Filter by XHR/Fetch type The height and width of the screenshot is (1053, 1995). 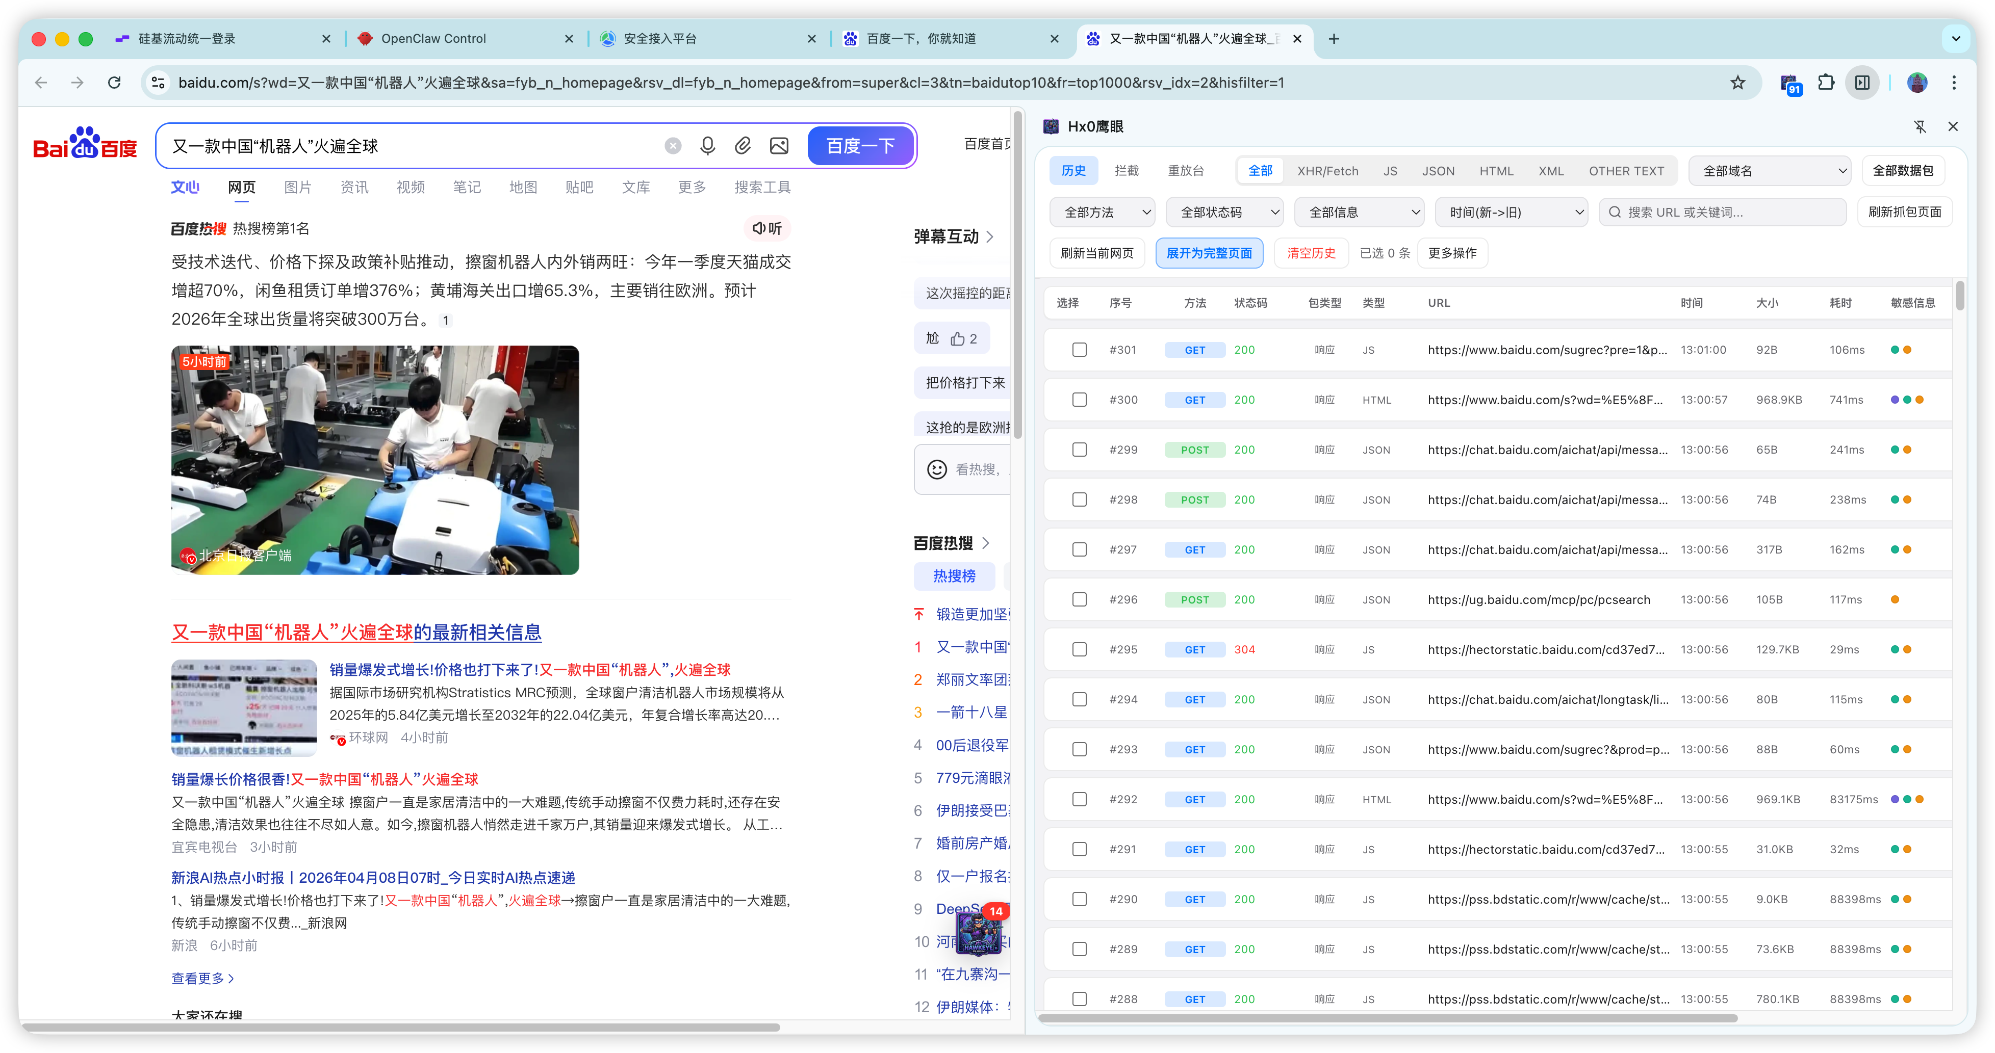(x=1327, y=171)
